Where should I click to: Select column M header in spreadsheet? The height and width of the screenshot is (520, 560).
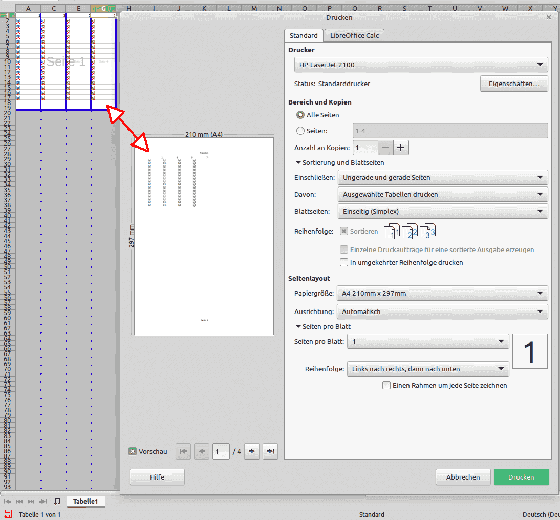pyautogui.click(x=254, y=9)
